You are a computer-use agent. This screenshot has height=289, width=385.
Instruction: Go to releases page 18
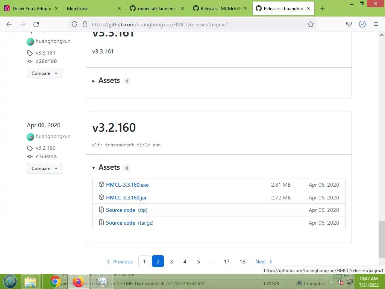[x=243, y=262]
